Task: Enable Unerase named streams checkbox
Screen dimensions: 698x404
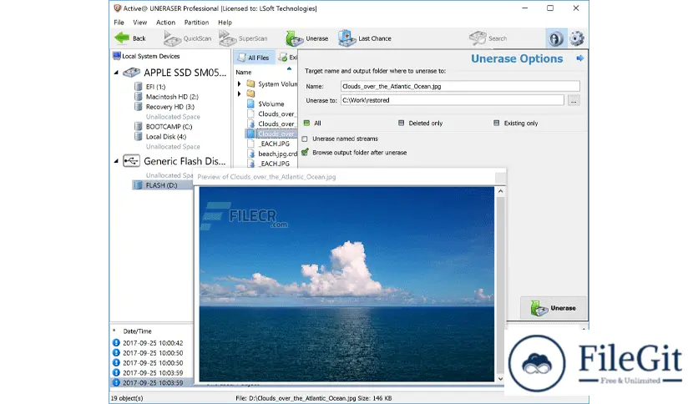Action: (305, 139)
